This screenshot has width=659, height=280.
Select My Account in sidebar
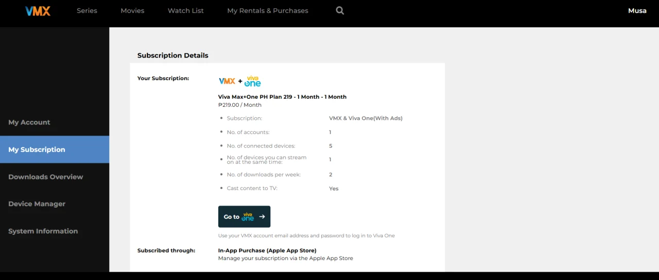coord(55,122)
